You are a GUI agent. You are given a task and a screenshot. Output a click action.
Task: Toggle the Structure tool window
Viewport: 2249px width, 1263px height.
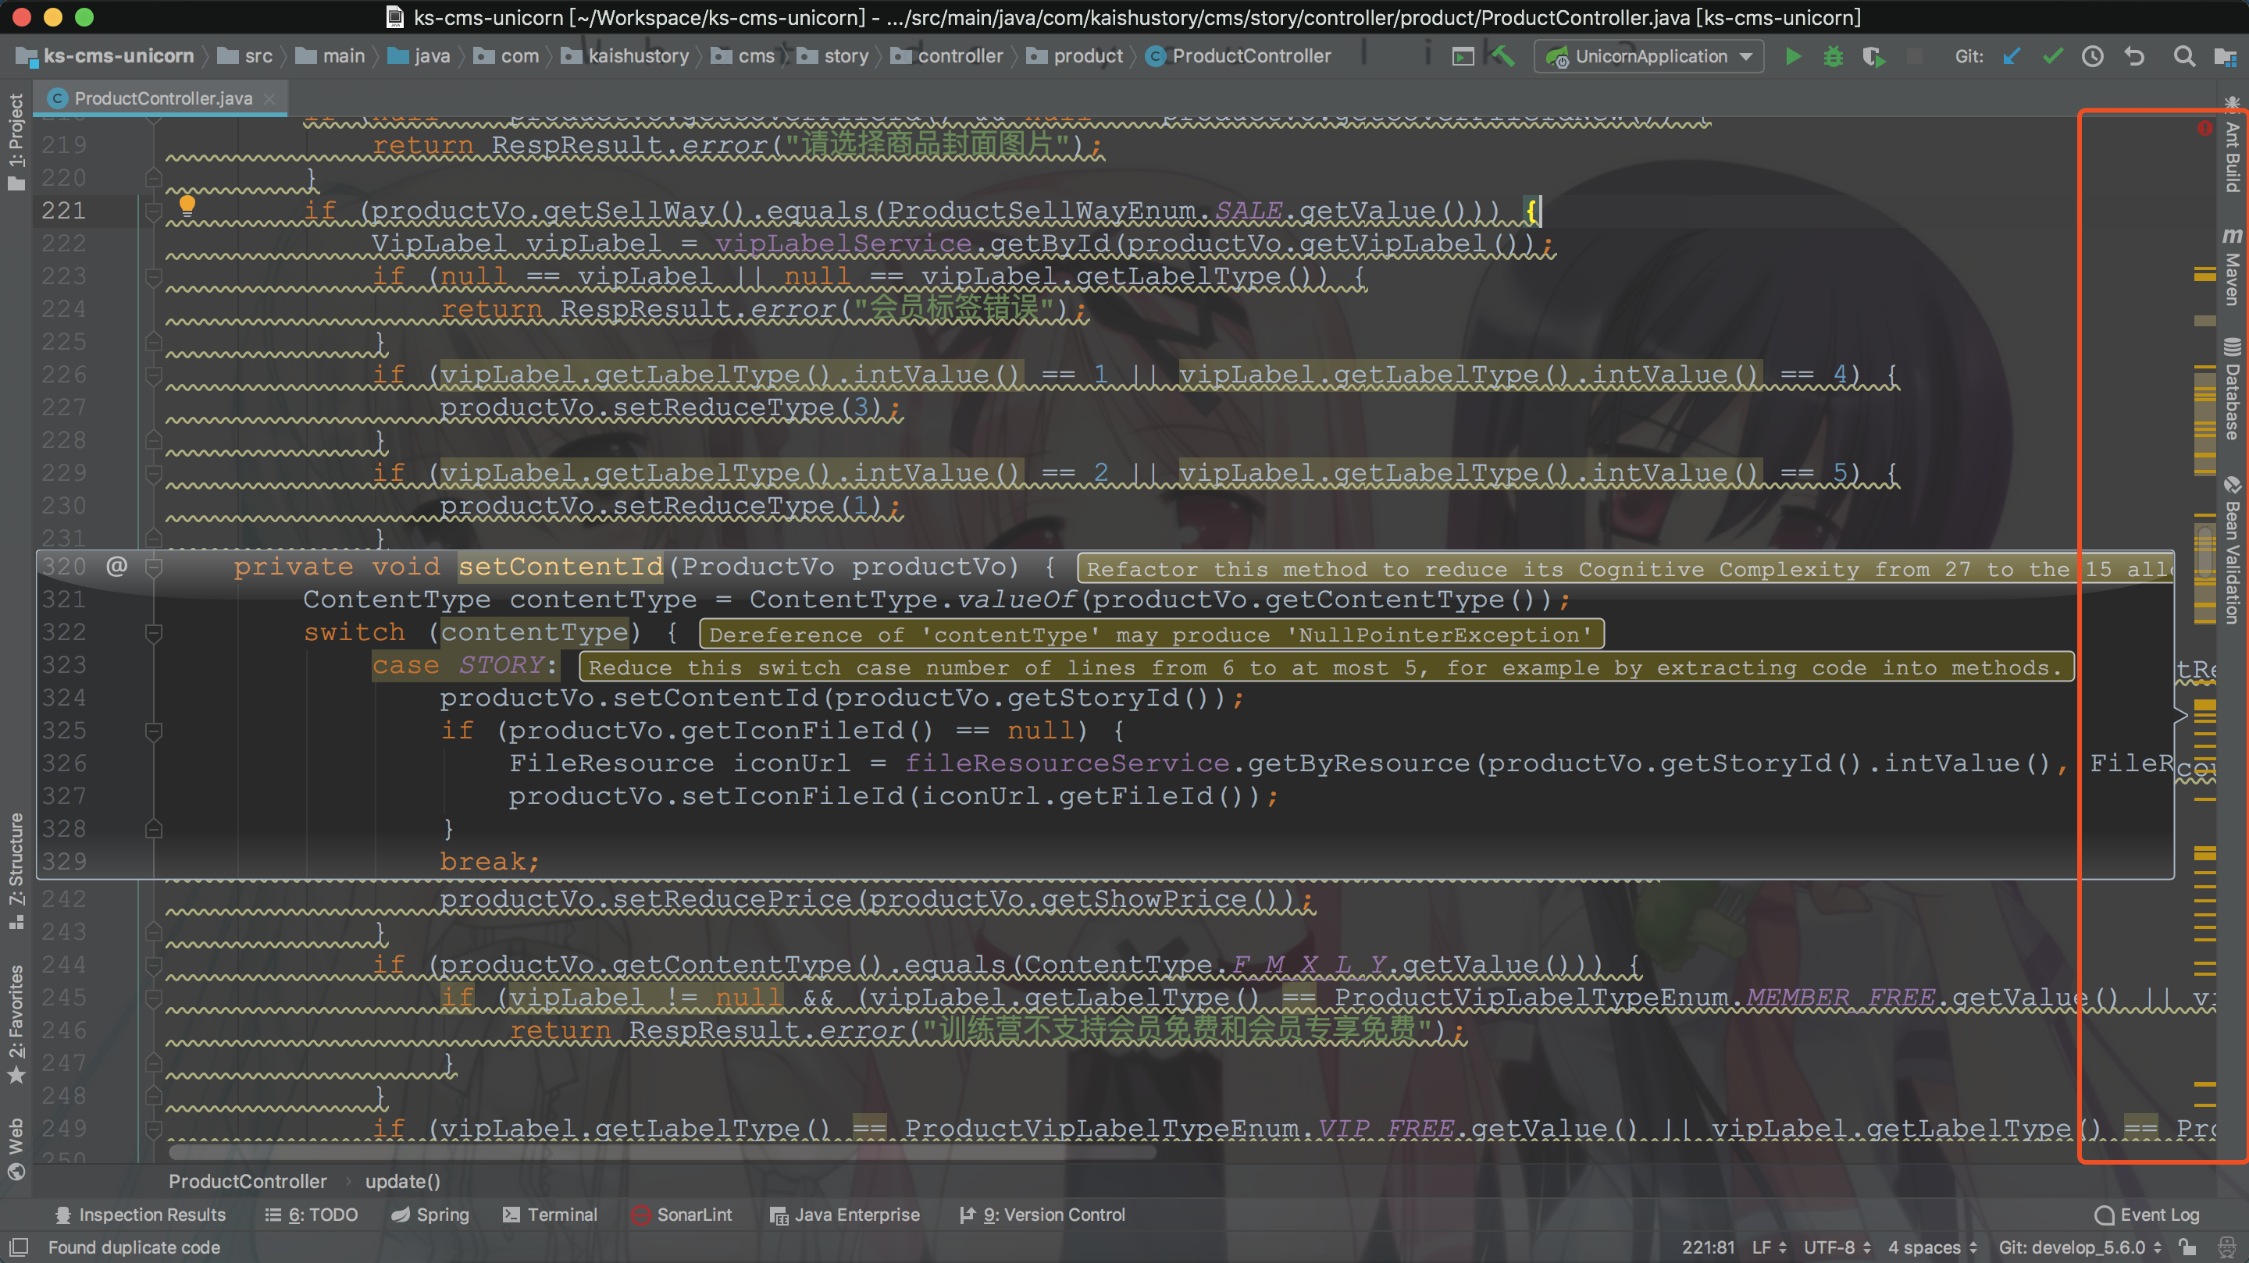pos(16,869)
